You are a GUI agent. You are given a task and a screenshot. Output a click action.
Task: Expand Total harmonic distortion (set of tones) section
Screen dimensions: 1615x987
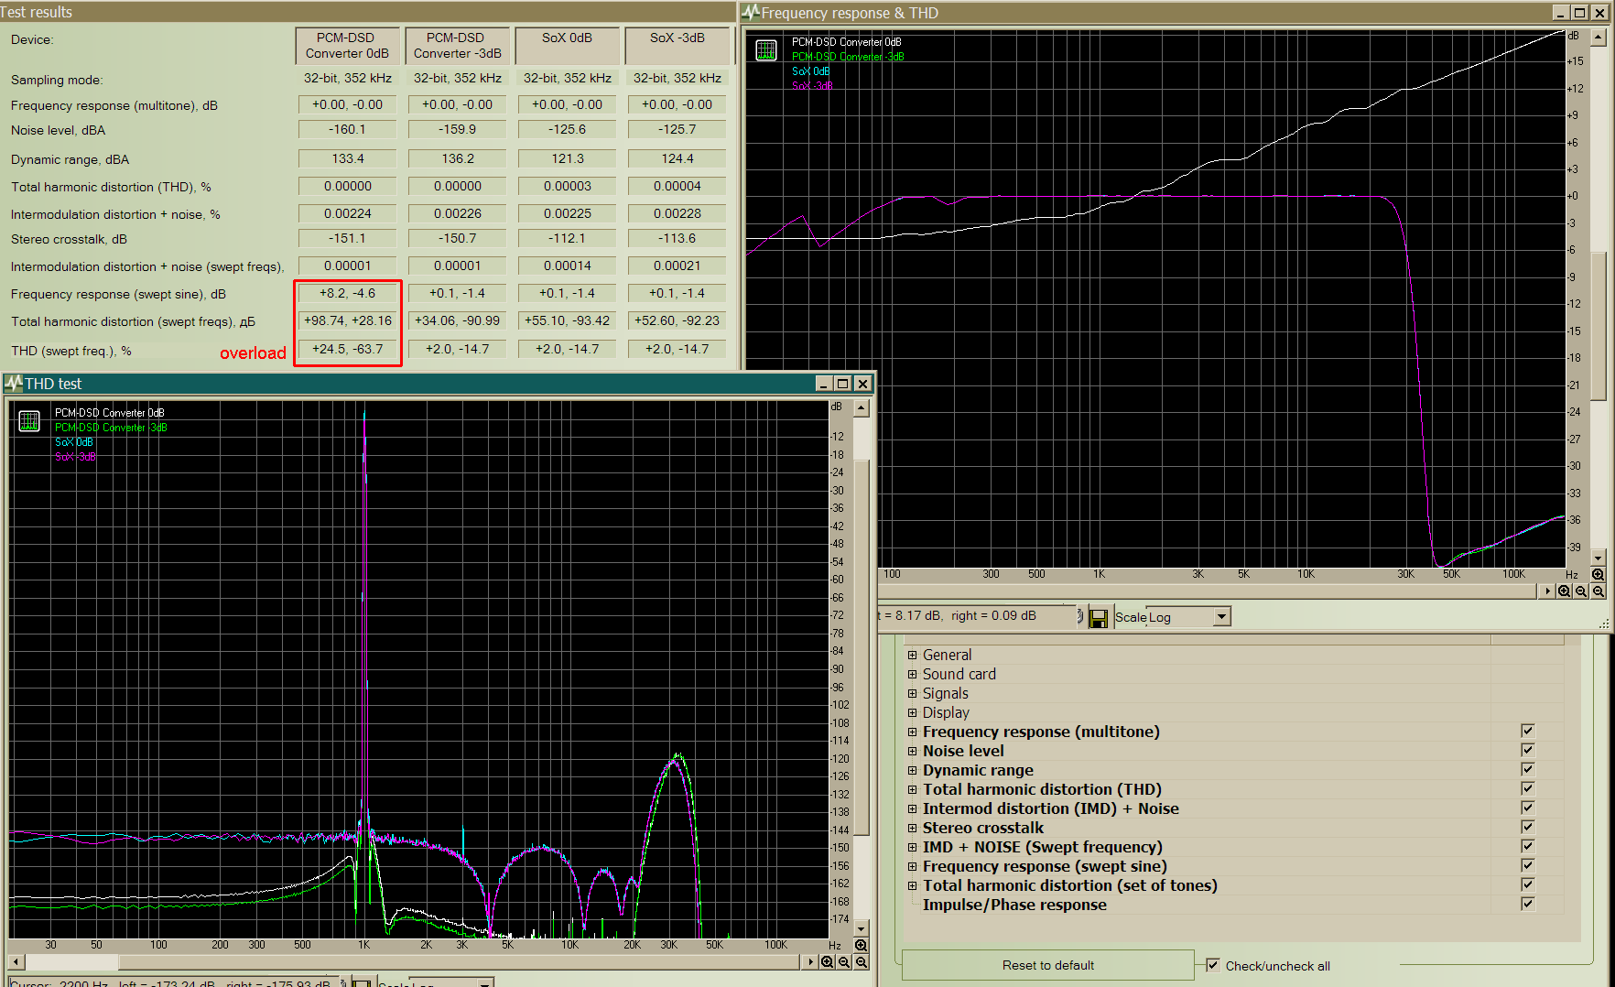912,886
